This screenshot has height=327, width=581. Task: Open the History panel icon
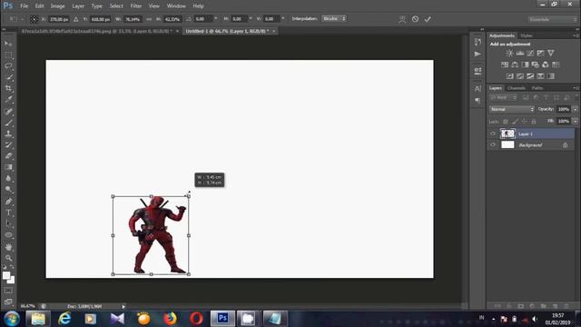point(478,42)
